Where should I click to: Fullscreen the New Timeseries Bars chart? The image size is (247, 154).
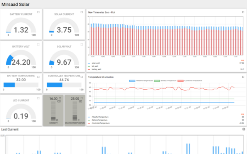click(x=243, y=12)
